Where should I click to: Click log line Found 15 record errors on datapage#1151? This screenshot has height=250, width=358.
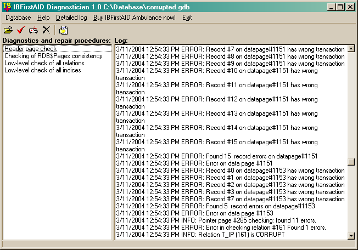(x=217, y=156)
